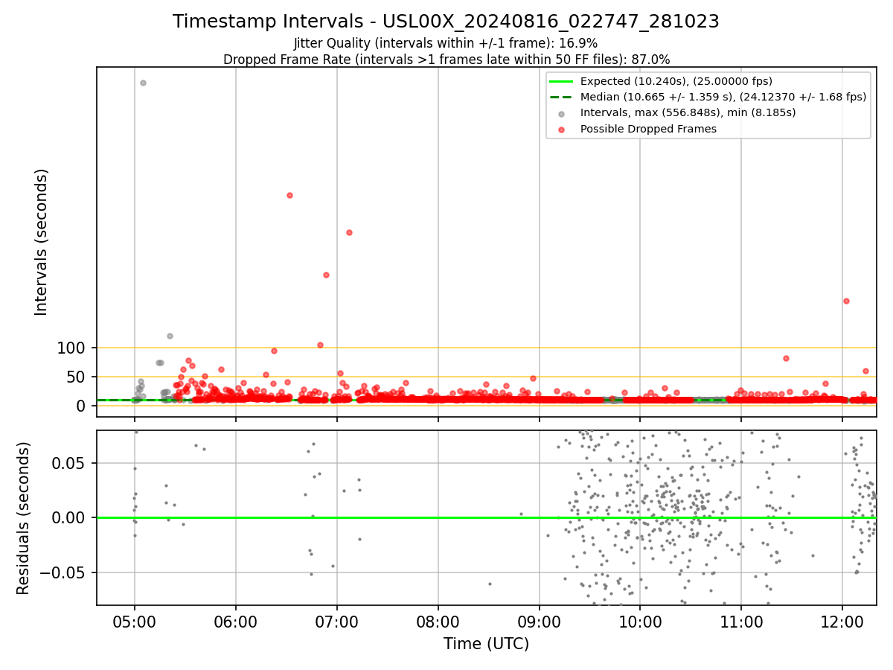The height and width of the screenshot is (670, 893).
Task: Click the 'Time (UTC)' x-axis label
Action: tap(487, 644)
